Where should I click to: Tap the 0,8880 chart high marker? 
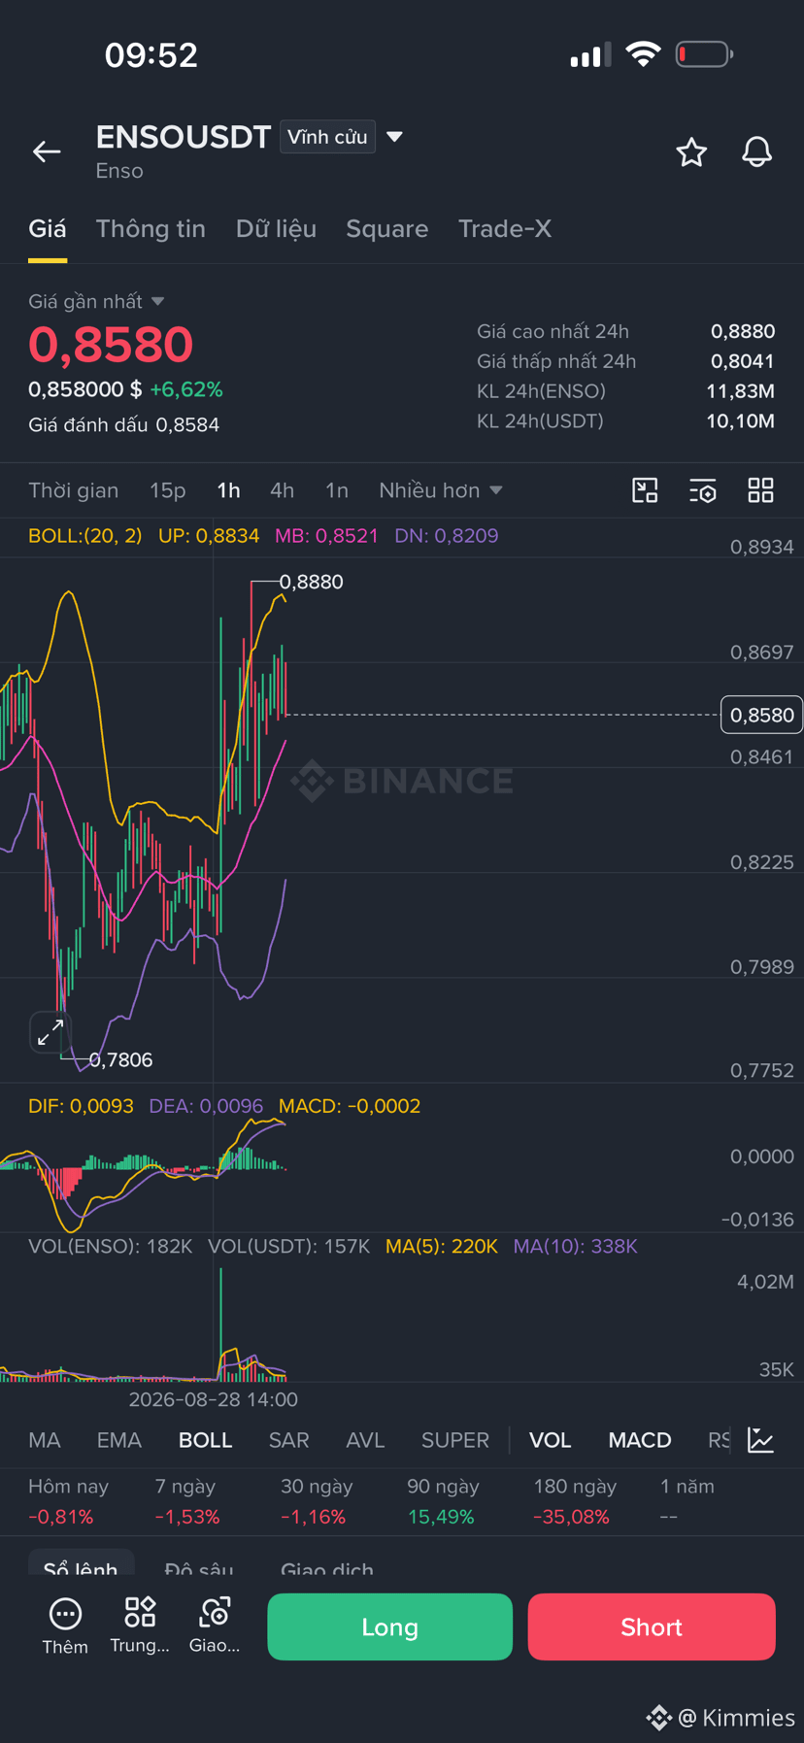pos(311,582)
